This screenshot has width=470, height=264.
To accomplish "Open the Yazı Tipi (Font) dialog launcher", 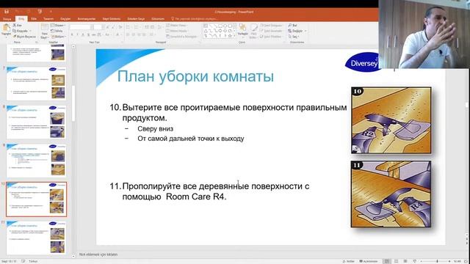I will point(122,43).
